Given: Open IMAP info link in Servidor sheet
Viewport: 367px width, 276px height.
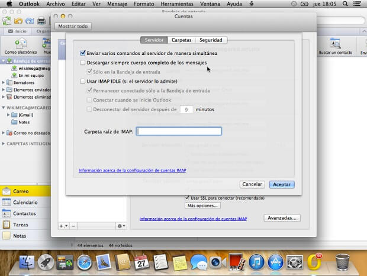Looking at the screenshot, I should pos(133,170).
